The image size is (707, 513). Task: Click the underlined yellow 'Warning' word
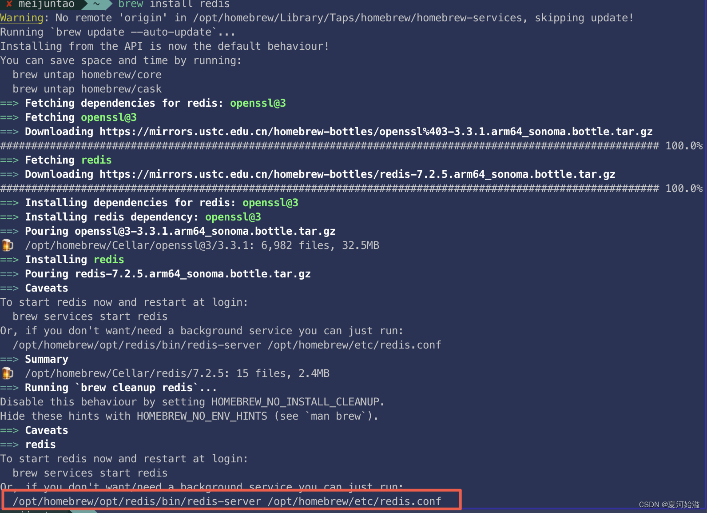[x=22, y=18]
